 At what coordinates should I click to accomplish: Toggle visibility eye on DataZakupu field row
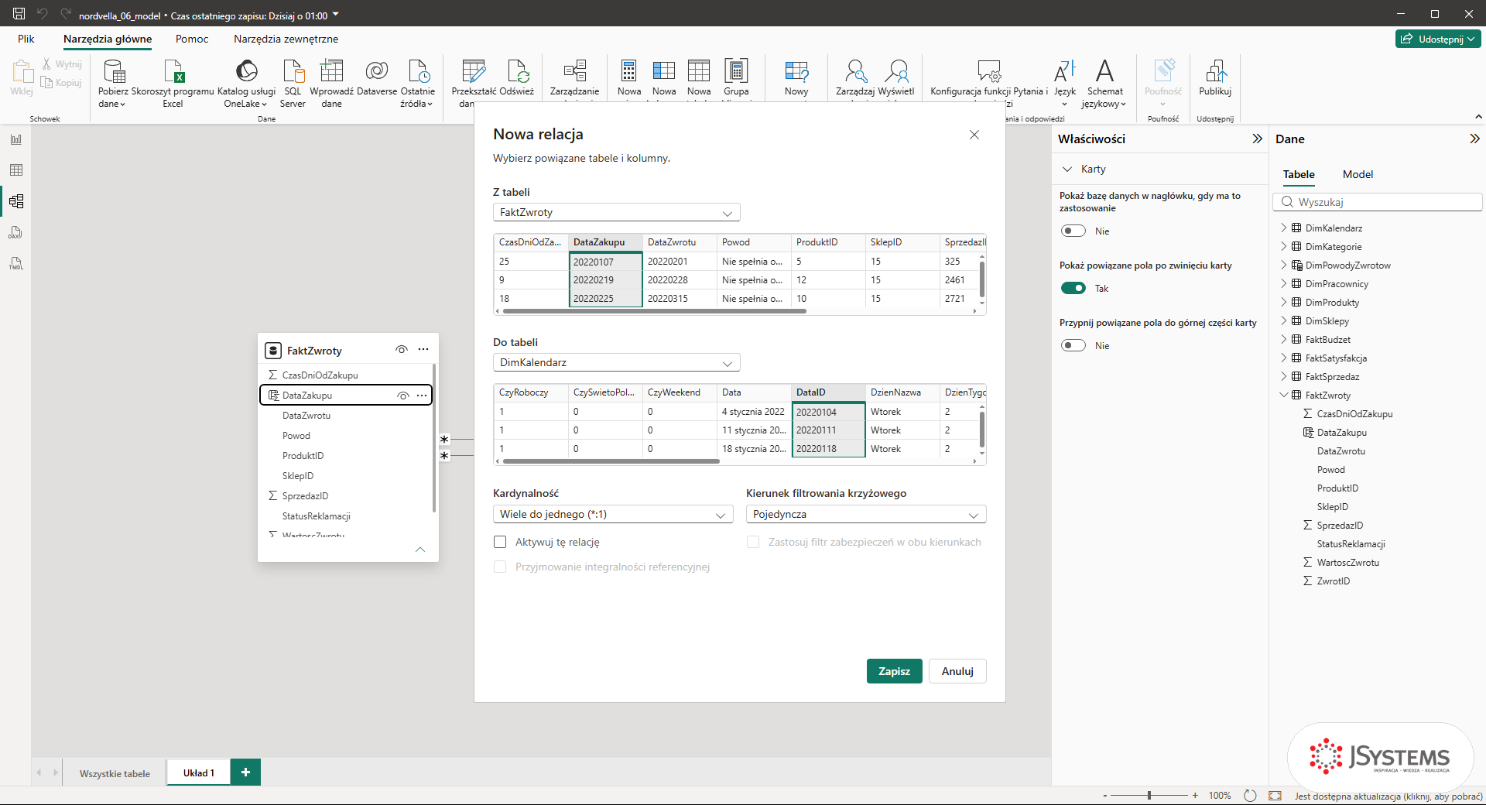click(x=403, y=396)
